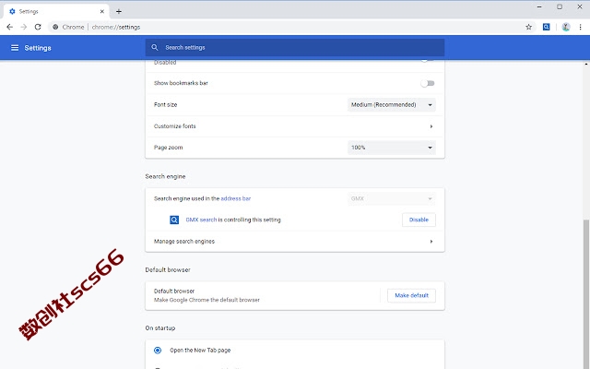Go back with the browser back arrow
The image size is (590, 369).
(x=10, y=27)
